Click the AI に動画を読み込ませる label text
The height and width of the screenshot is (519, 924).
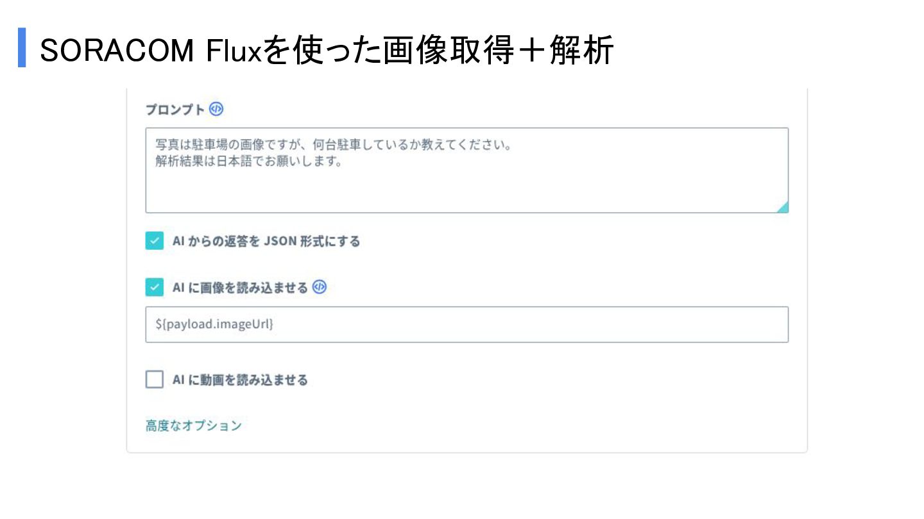click(x=240, y=381)
